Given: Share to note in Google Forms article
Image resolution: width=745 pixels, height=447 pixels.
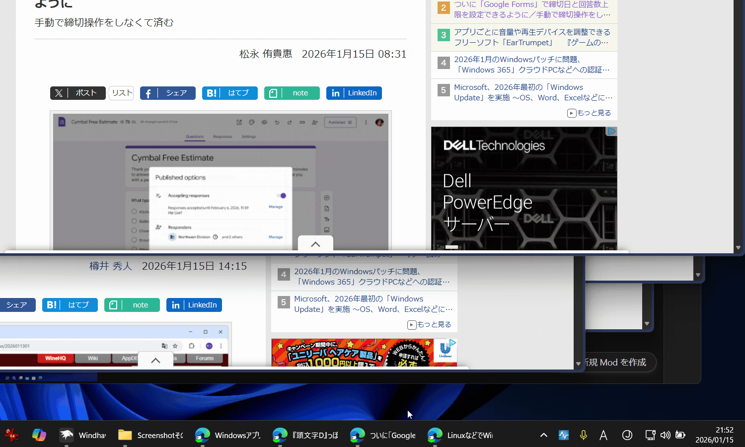Looking at the screenshot, I should pyautogui.click(x=292, y=93).
